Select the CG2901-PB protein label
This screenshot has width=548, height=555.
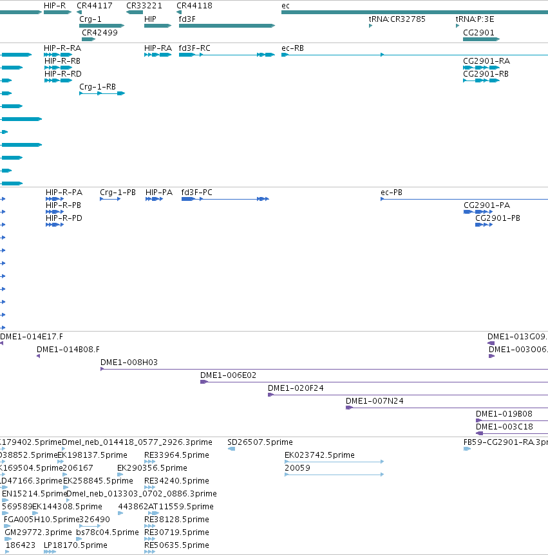[x=498, y=218]
